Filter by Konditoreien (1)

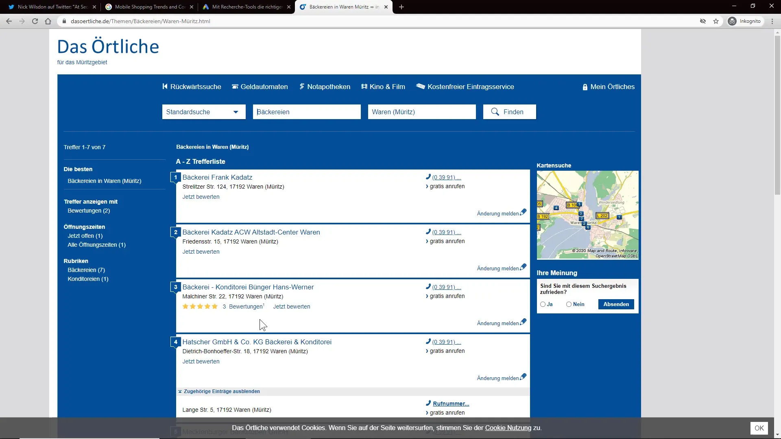(88, 279)
